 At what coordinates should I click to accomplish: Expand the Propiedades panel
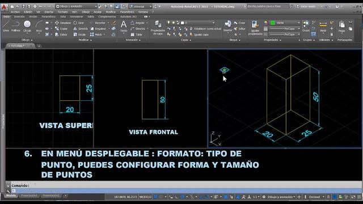272,40
